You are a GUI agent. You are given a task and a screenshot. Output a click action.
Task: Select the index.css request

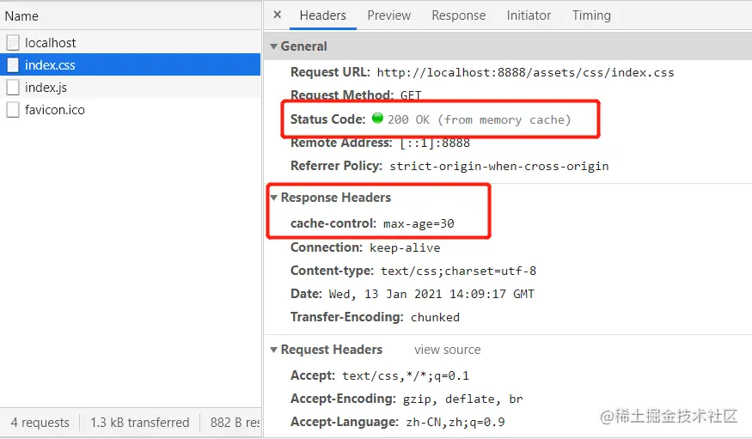(x=131, y=64)
